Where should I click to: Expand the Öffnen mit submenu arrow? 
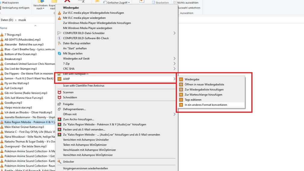(174, 114)
